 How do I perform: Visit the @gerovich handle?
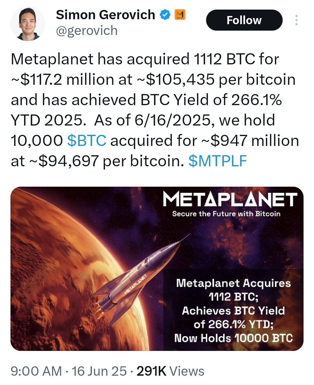point(87,31)
